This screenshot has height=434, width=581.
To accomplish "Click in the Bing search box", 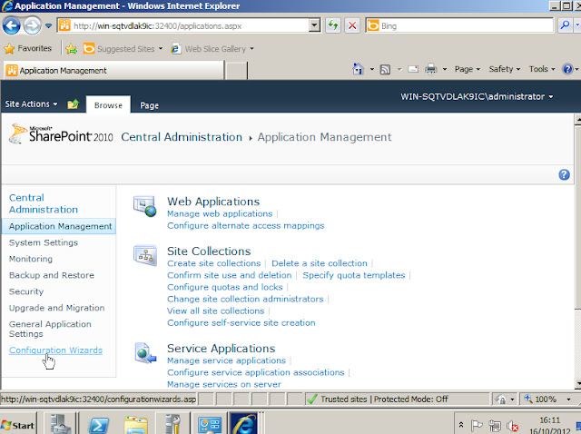I will pos(459,25).
